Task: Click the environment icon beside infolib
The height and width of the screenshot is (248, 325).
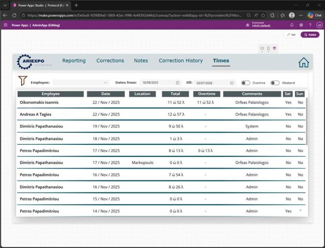Action: [x=248, y=25]
